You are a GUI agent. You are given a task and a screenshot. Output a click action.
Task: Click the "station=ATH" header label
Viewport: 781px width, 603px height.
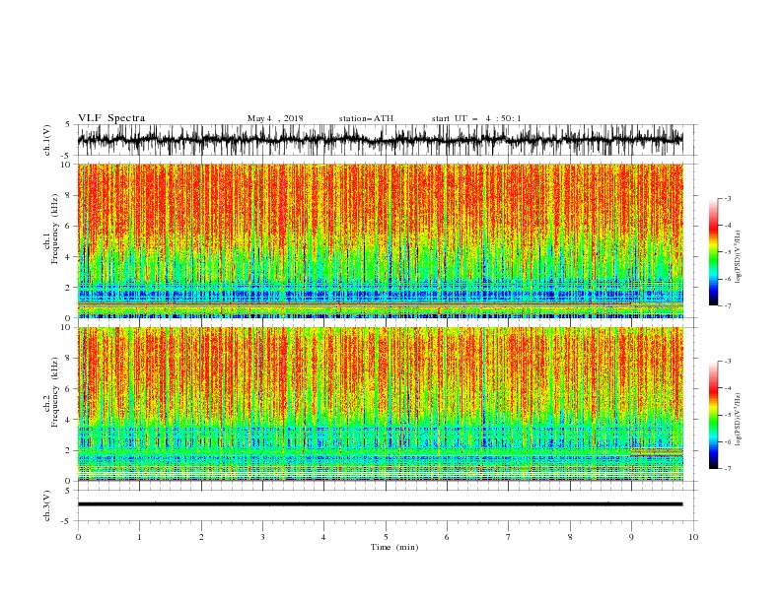(x=366, y=118)
